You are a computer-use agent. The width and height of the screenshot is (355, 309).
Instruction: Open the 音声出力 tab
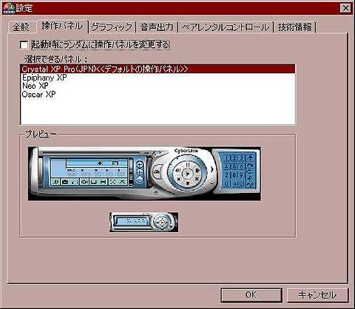tap(157, 27)
